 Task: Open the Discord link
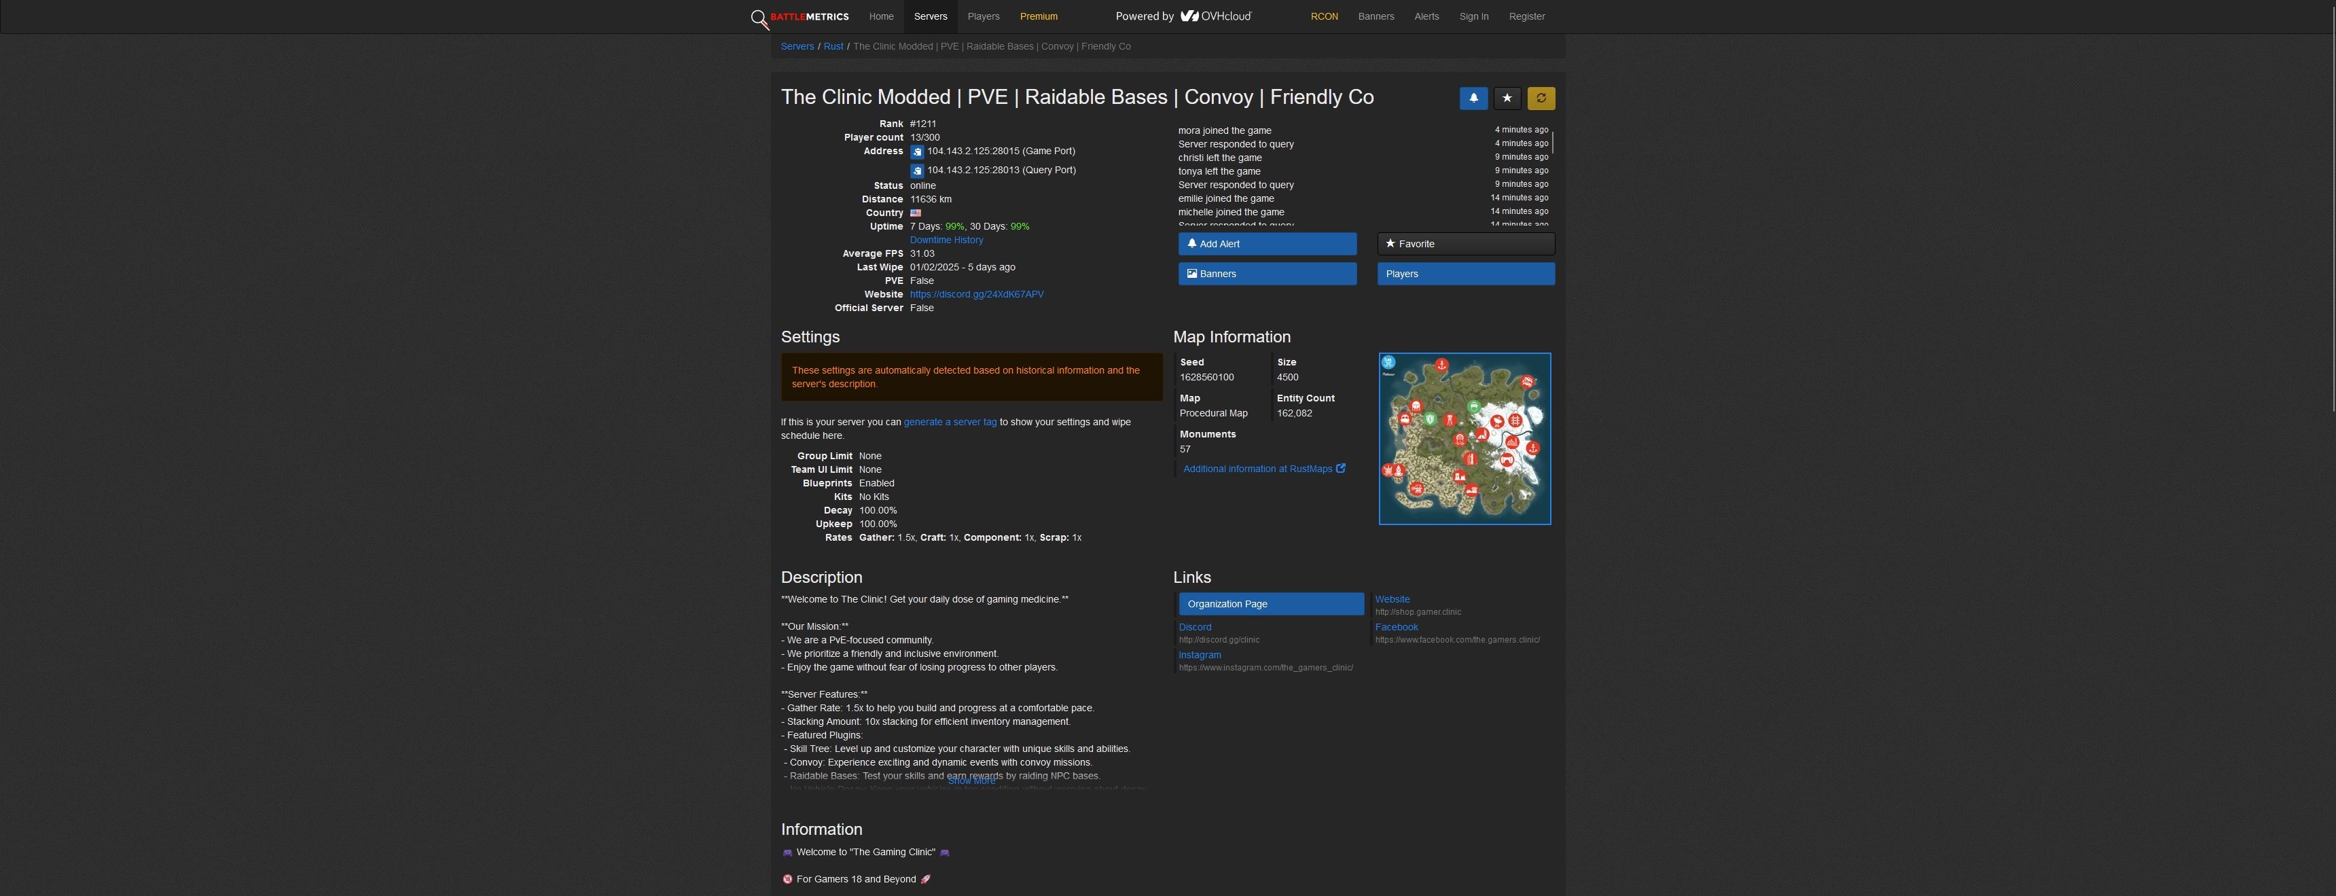click(x=1194, y=628)
